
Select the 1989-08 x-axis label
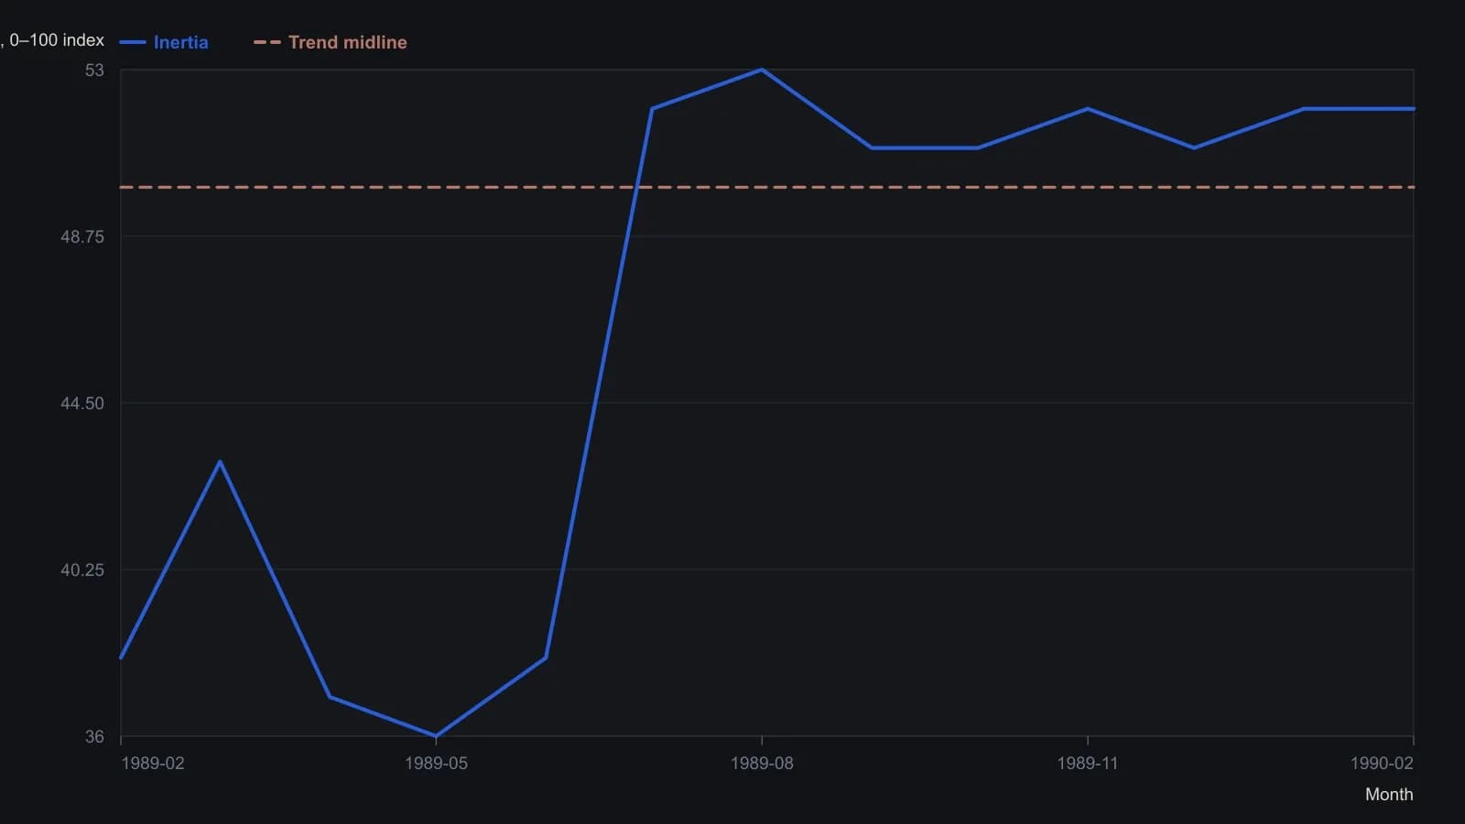762,764
